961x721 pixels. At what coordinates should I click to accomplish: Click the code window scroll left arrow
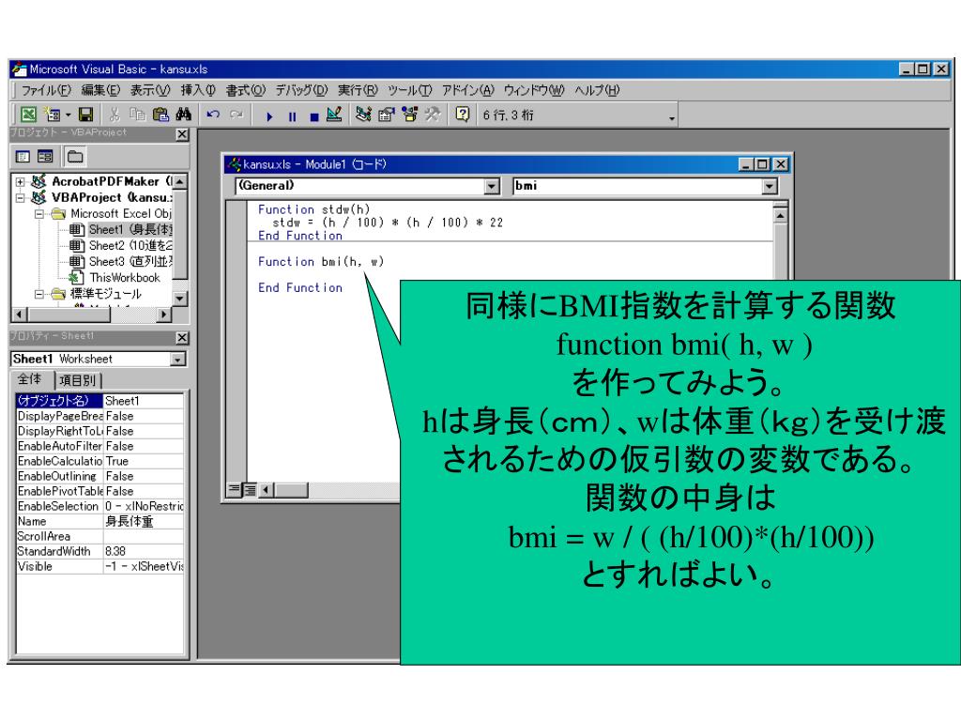click(x=266, y=489)
